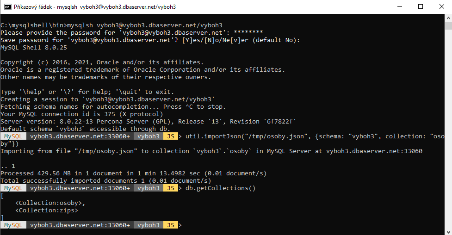Minimize the mysqlsh command window
Viewport: 452px width, 235px height.
400,6
